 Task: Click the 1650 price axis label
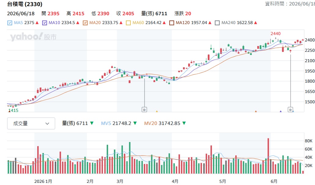[310, 91]
